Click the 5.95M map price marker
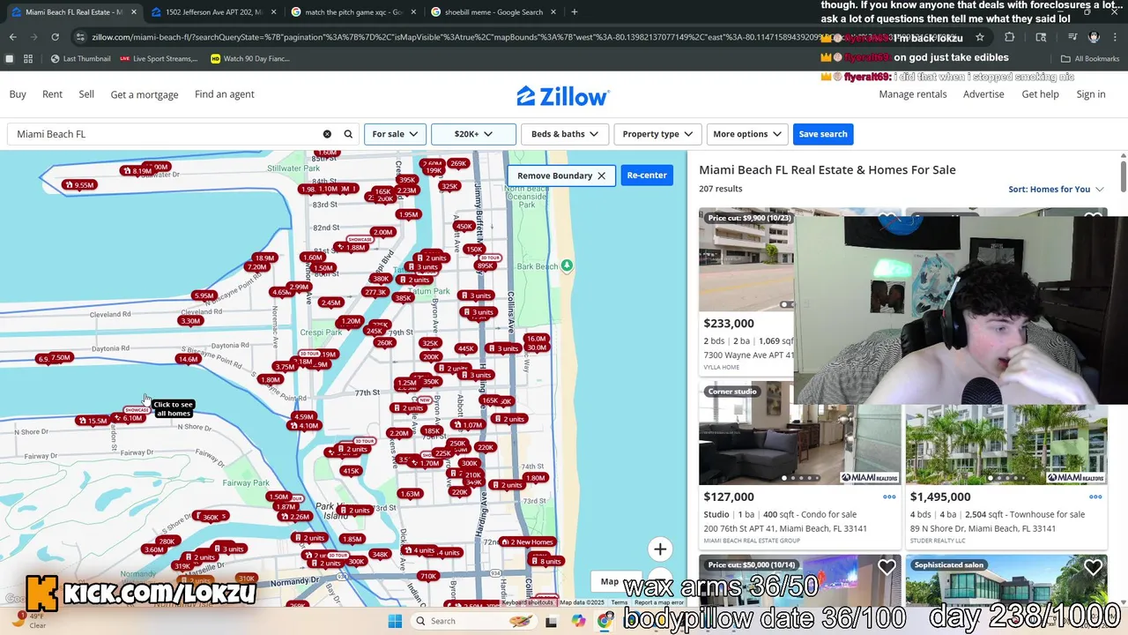The image size is (1128, 635). point(204,295)
